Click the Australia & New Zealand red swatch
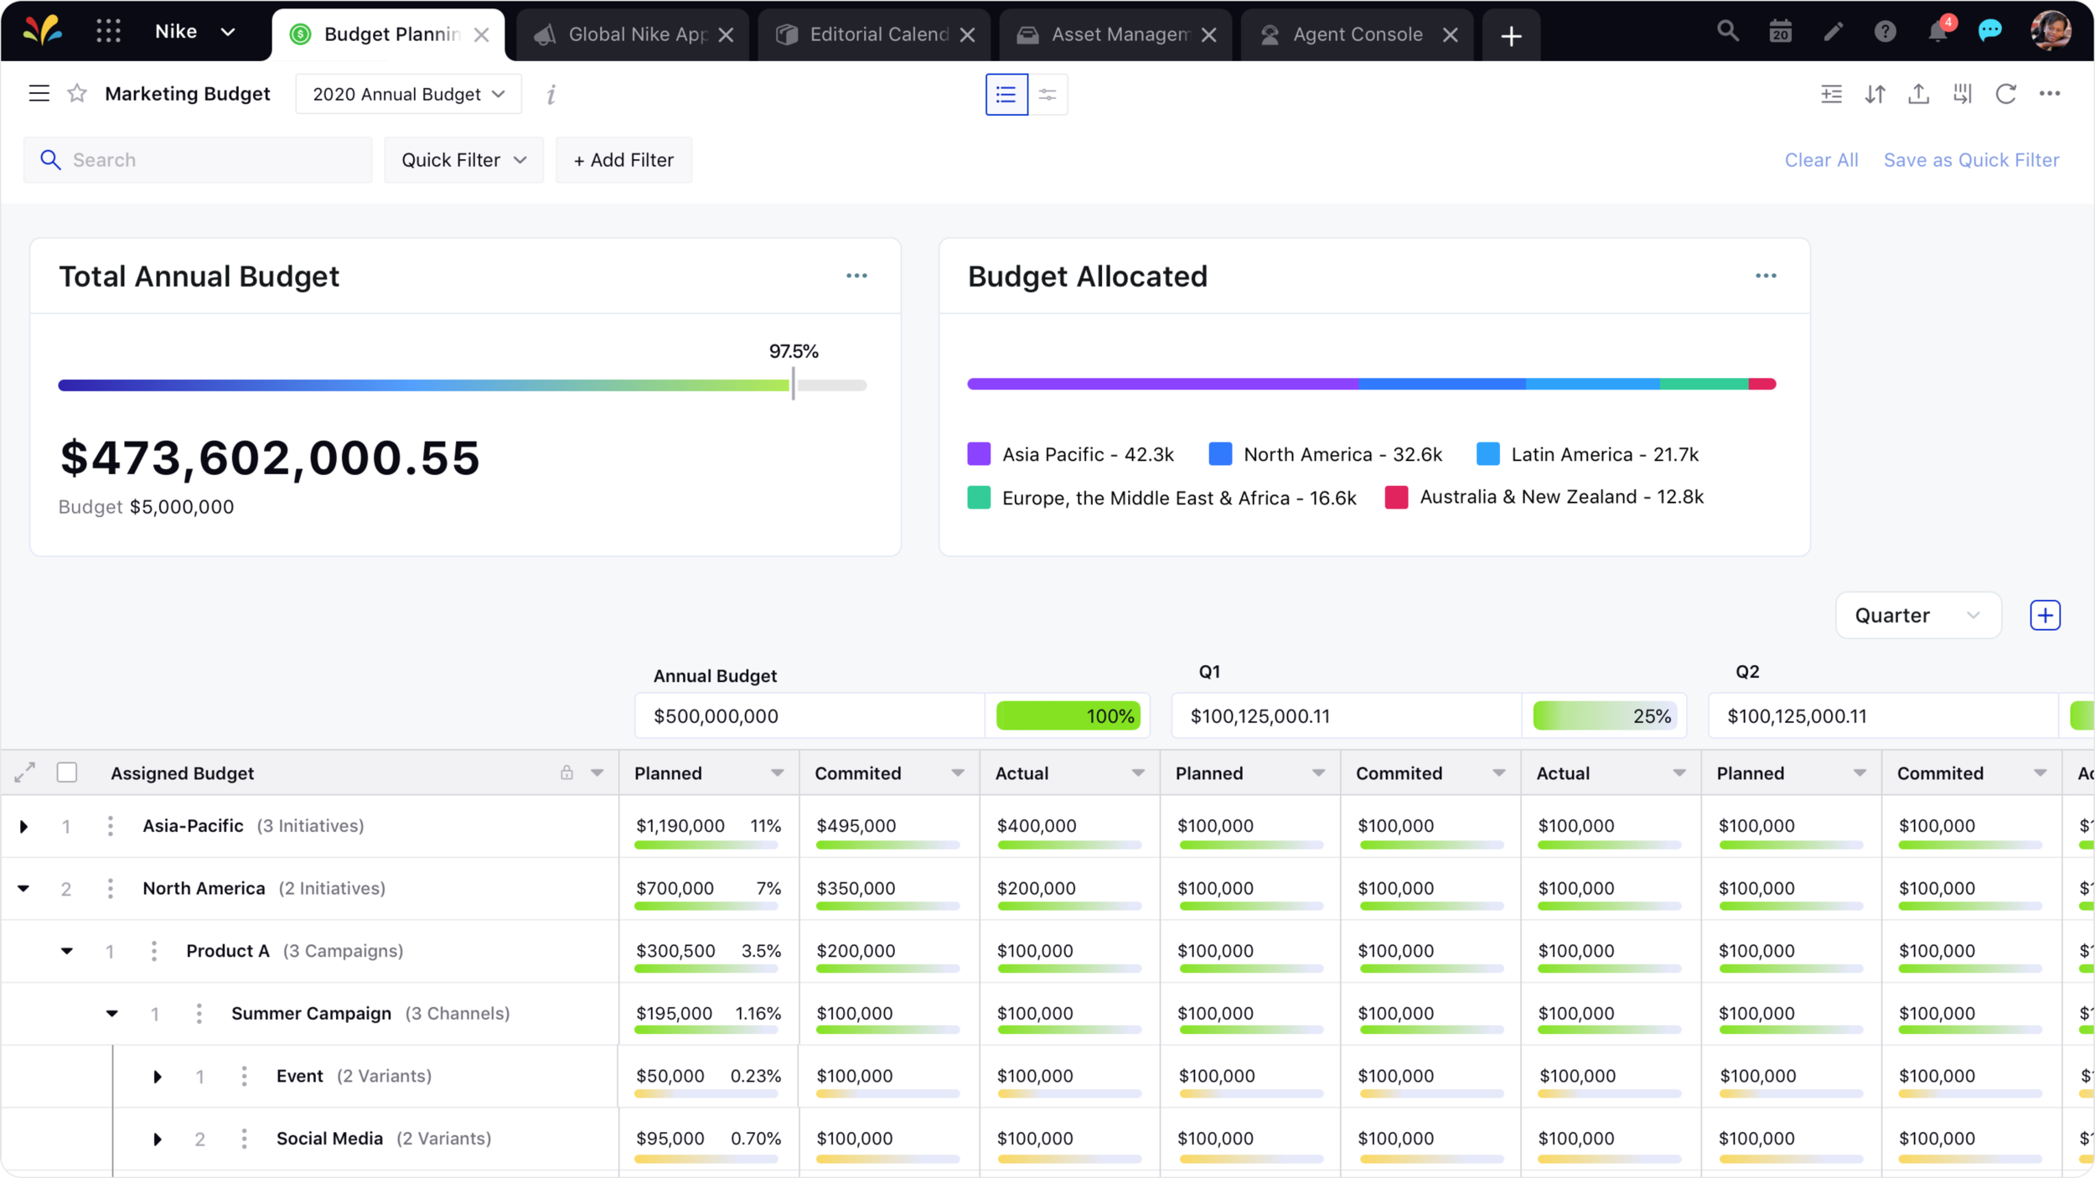 (1396, 497)
